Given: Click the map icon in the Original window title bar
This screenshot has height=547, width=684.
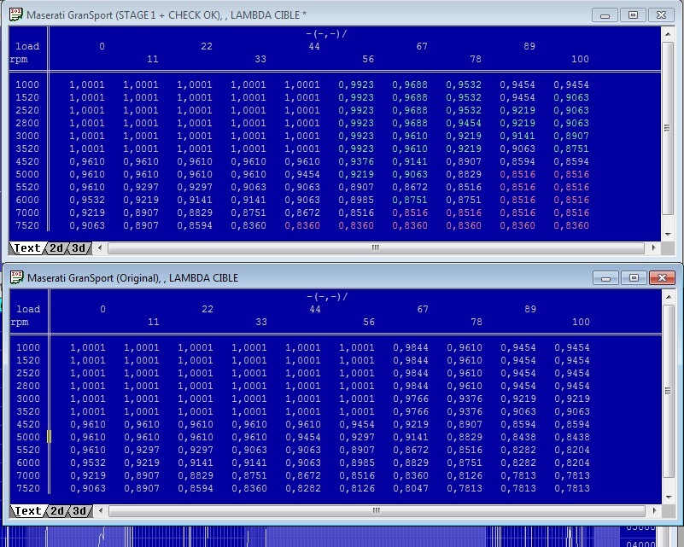Looking at the screenshot, I should tap(16, 277).
